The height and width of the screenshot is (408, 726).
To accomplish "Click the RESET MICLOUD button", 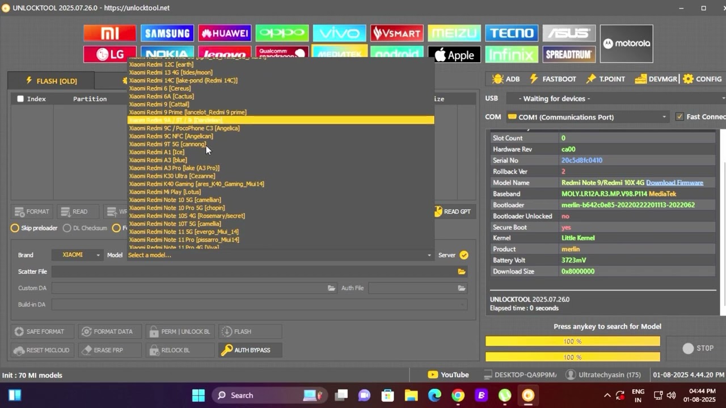I will coord(43,350).
